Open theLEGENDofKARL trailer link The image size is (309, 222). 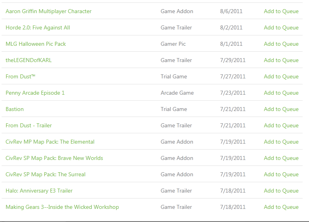click(29, 60)
